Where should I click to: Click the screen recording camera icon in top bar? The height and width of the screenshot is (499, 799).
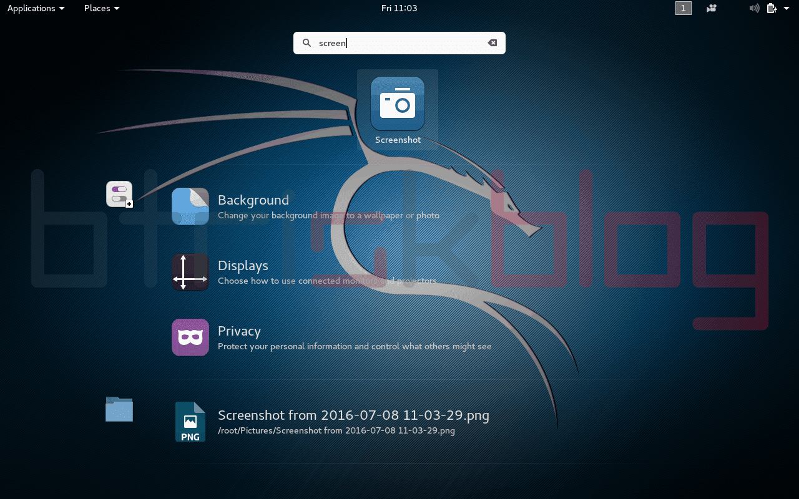[x=712, y=8]
